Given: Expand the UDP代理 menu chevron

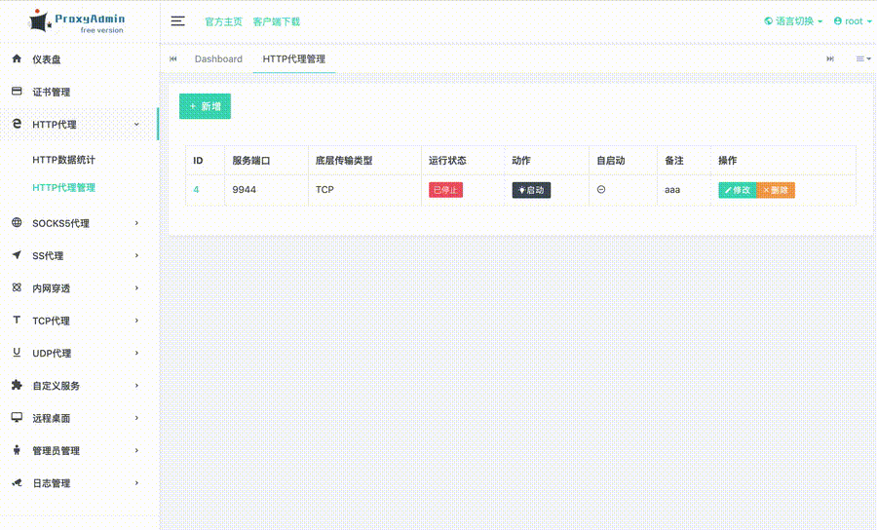Looking at the screenshot, I should (136, 353).
